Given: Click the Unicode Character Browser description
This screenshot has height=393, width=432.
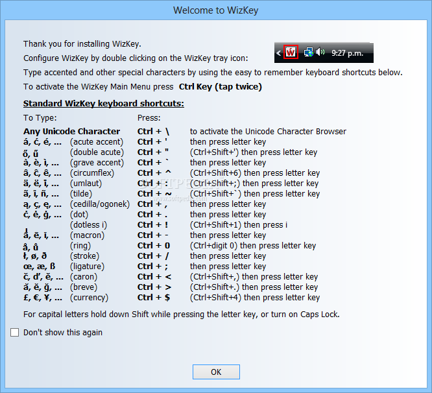Looking at the screenshot, I should click(268, 132).
